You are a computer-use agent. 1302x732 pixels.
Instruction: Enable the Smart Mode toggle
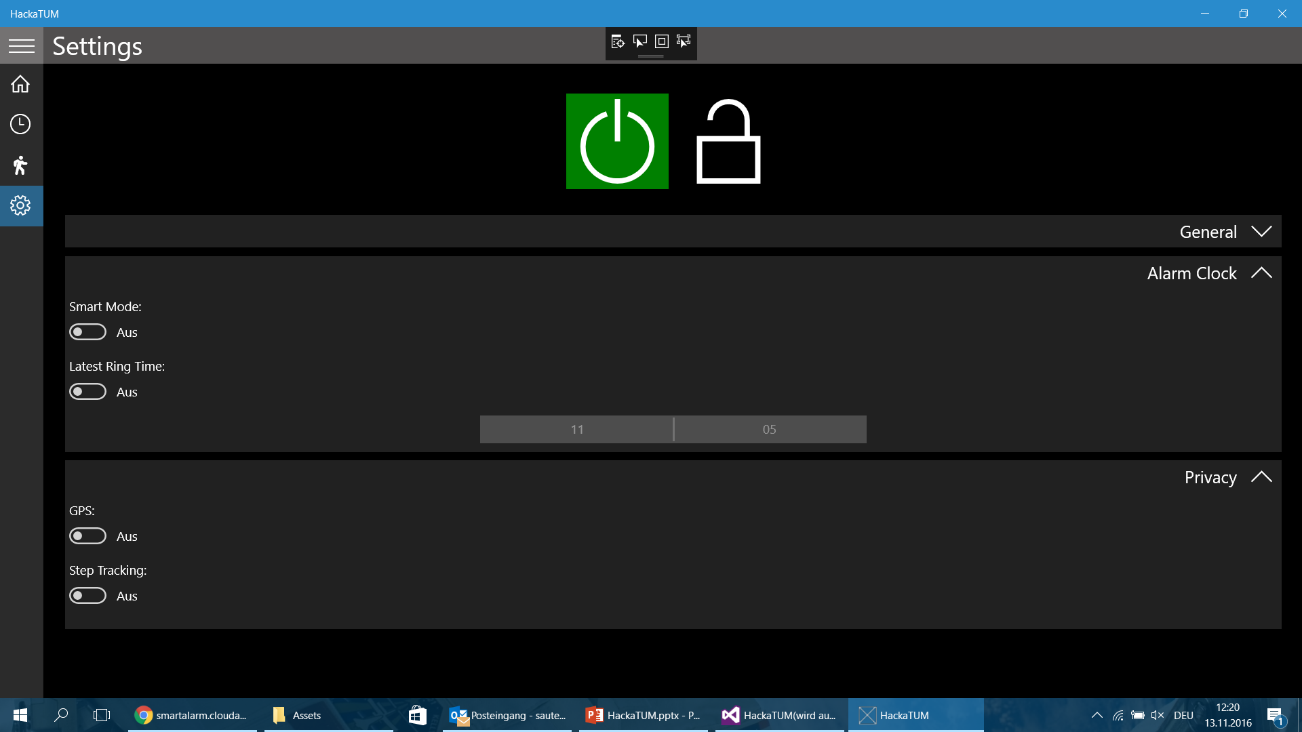tap(88, 332)
